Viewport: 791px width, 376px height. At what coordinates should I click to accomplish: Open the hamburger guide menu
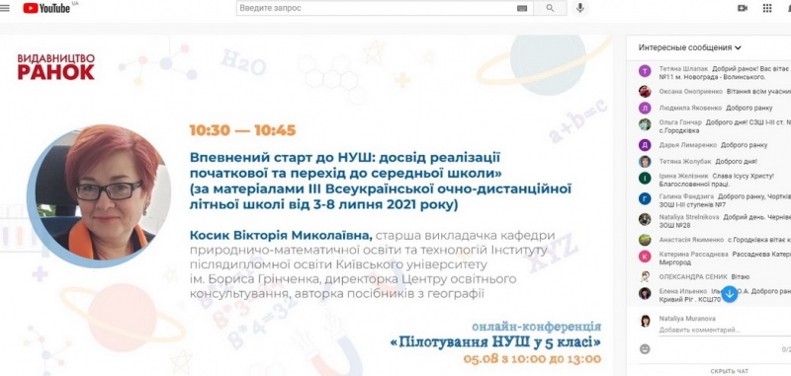(4, 8)
